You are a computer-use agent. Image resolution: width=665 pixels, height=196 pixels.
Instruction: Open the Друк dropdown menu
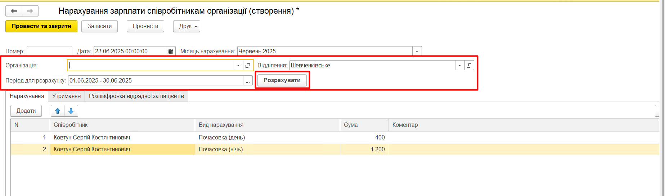(x=187, y=26)
